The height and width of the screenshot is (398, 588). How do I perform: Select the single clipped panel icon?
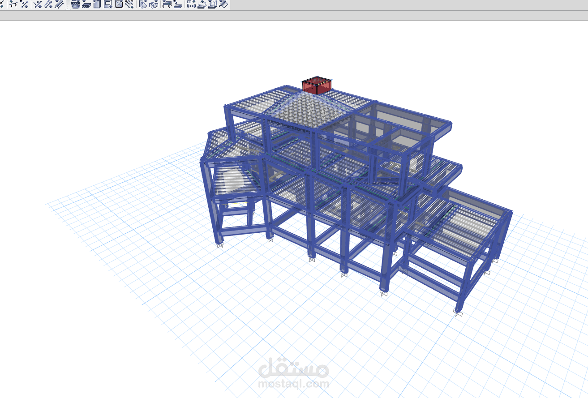(x=143, y=4)
